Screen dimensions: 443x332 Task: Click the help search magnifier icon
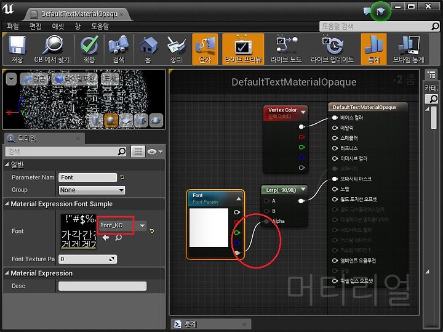click(x=435, y=26)
